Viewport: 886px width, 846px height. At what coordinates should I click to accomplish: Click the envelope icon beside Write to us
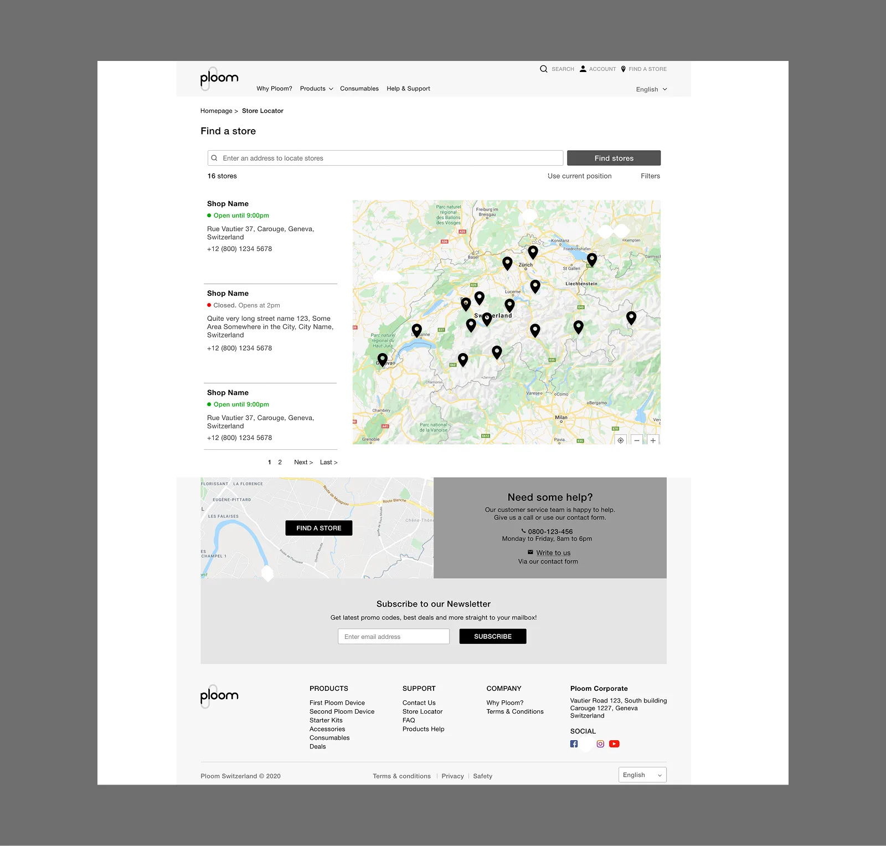pos(530,552)
